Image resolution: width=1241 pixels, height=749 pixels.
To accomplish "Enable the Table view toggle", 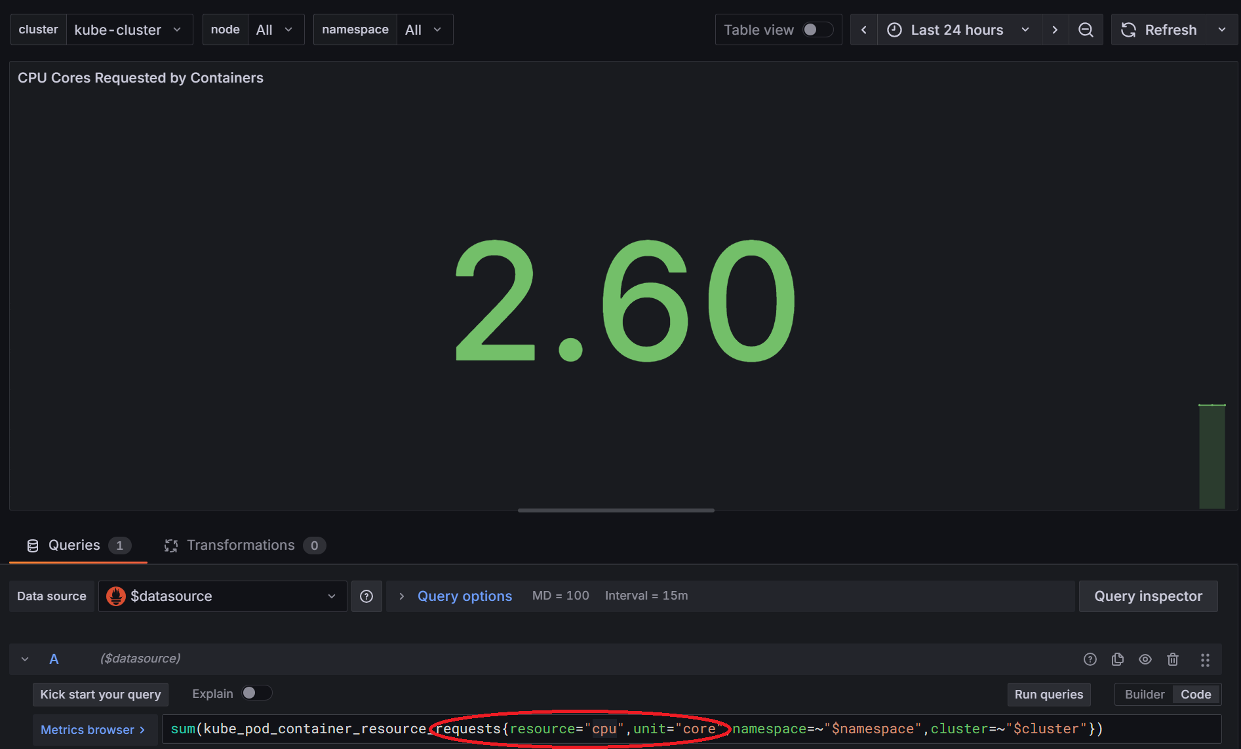I will [817, 30].
